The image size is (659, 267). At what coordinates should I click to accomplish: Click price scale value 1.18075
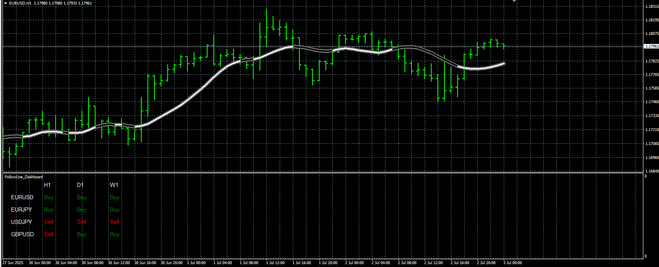(x=652, y=34)
